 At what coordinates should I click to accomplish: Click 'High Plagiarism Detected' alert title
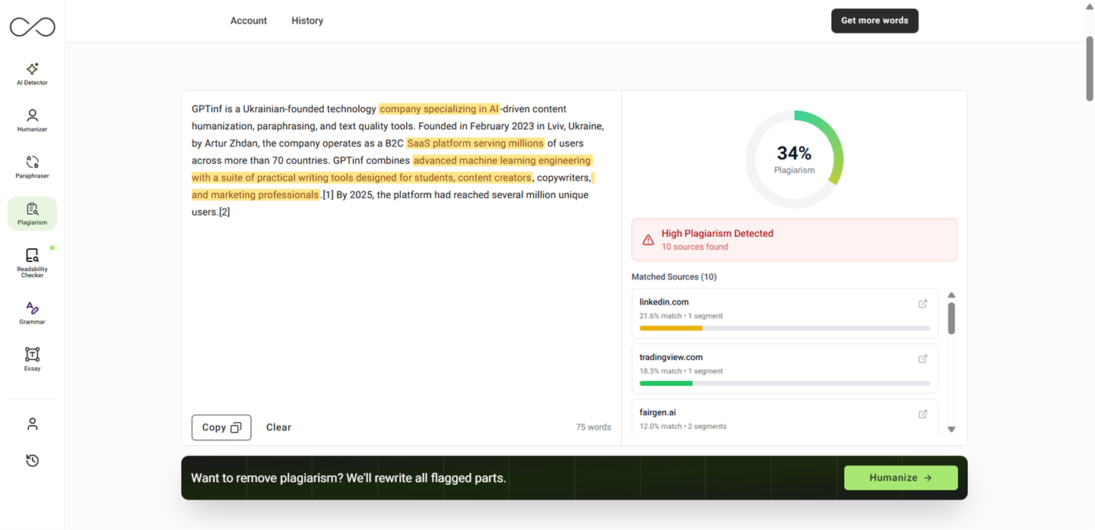point(717,233)
